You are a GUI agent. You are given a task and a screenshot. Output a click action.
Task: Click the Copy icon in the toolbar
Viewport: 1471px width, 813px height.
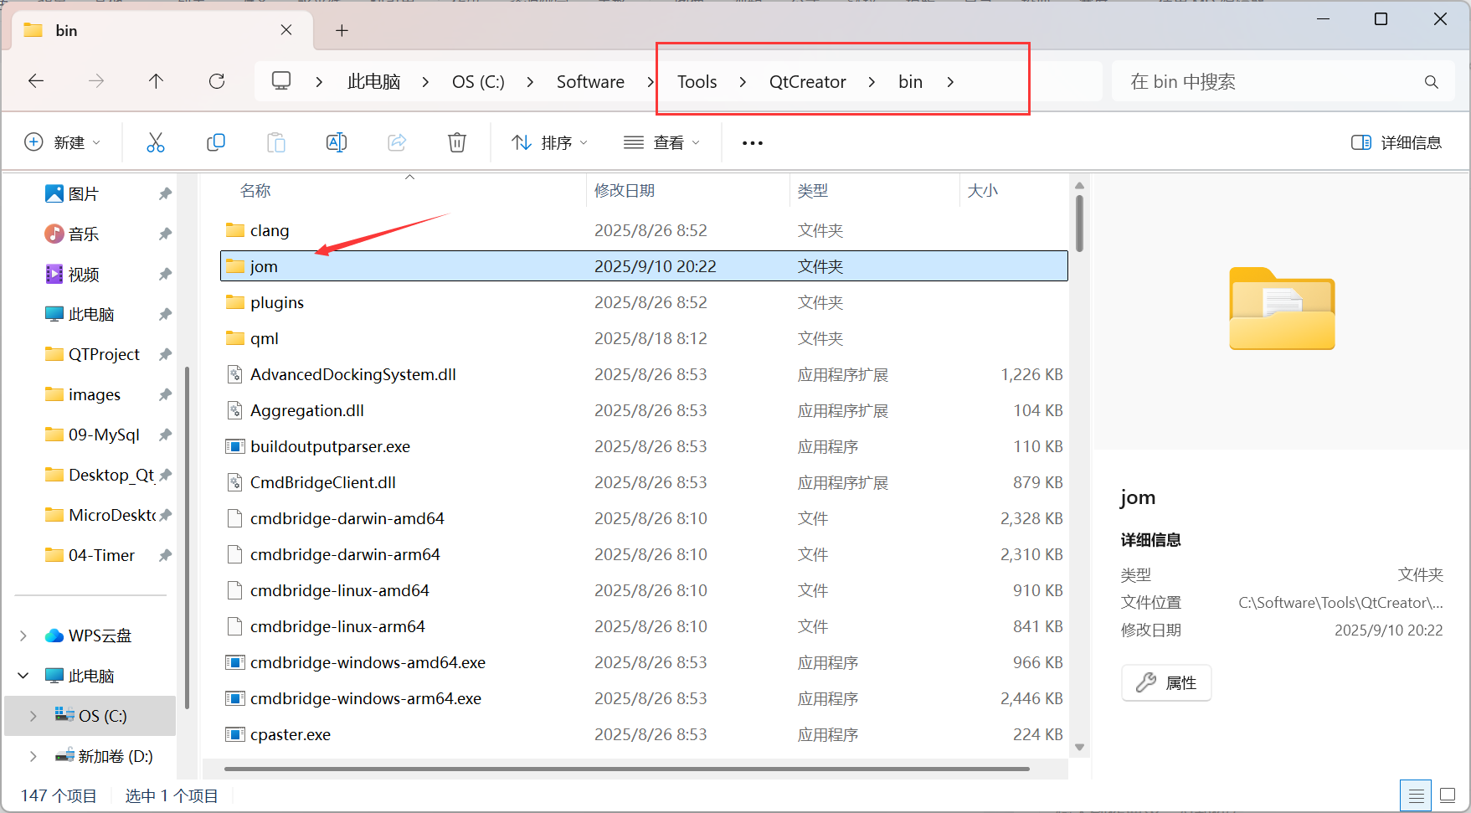tap(216, 142)
